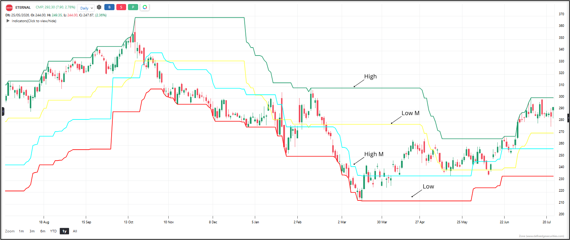Click the red S sell button
The image size is (570, 240).
tap(121, 7)
